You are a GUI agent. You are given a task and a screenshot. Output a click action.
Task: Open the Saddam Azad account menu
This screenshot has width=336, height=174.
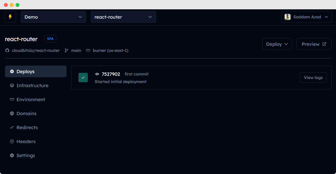click(307, 17)
